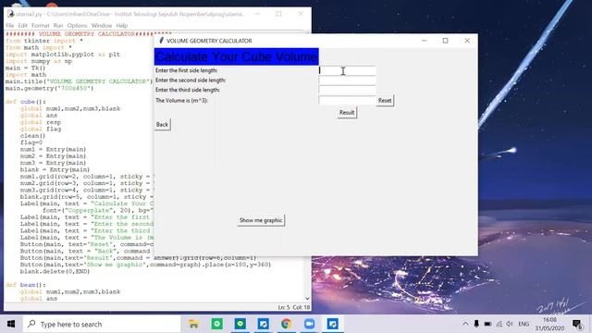Open the active Tk window taskbar icon

pos(333,324)
